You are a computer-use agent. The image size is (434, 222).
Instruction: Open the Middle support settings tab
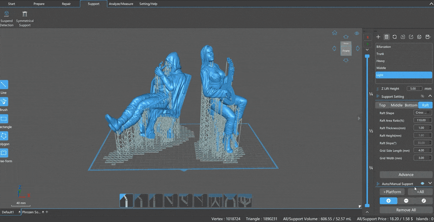click(x=396, y=105)
